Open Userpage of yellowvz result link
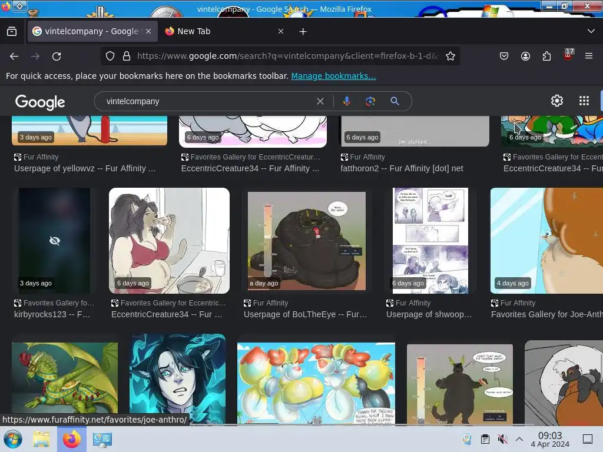Screen dimensions: 603x452 (x=85, y=168)
